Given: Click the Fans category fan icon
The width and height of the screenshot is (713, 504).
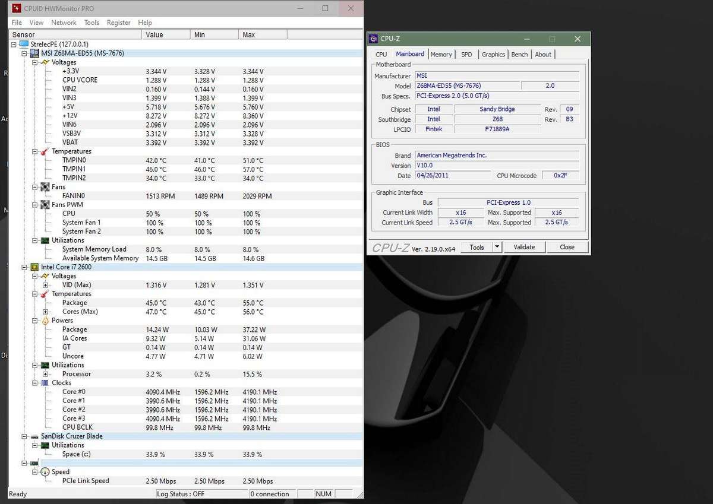Looking at the screenshot, I should pos(45,187).
